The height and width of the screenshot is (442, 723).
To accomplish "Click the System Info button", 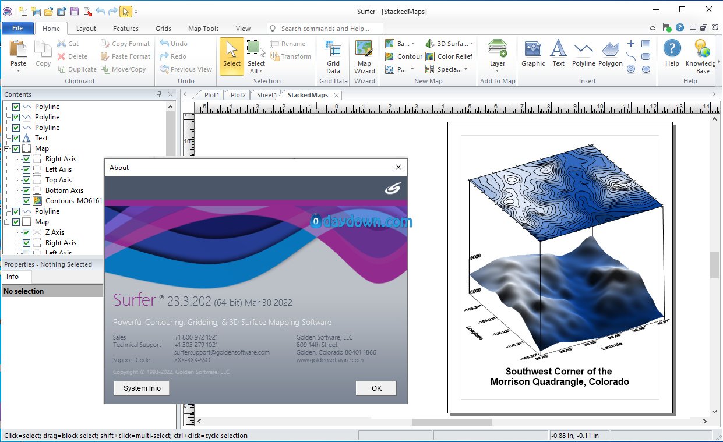I will coord(142,388).
